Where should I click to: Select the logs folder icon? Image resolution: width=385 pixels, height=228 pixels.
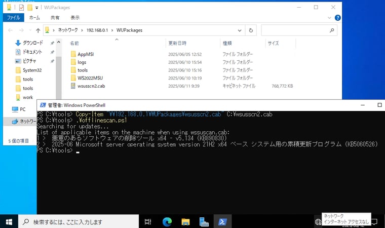coord(73,62)
